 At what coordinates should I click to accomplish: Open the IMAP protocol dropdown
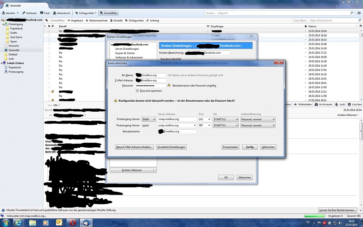tap(149, 119)
